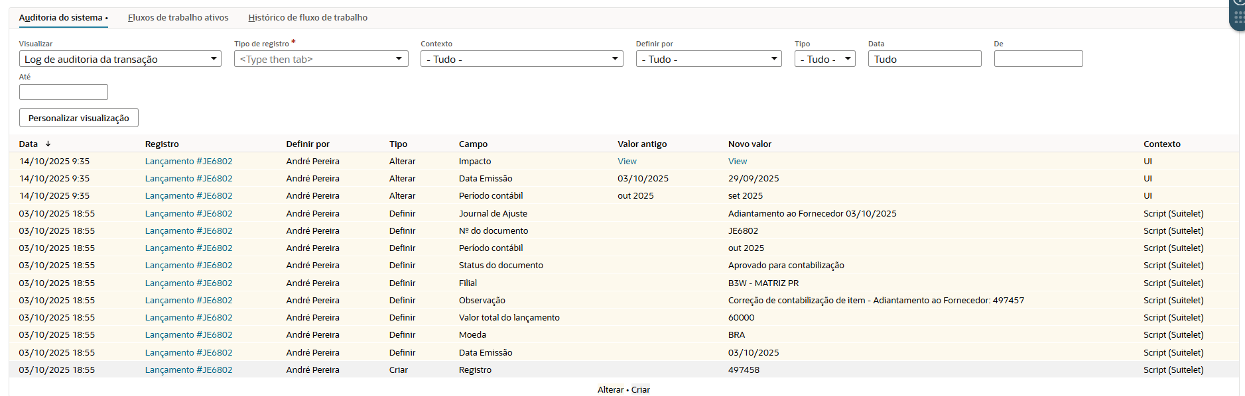
Task: Click the Criar link below the table
Action: (x=641, y=389)
